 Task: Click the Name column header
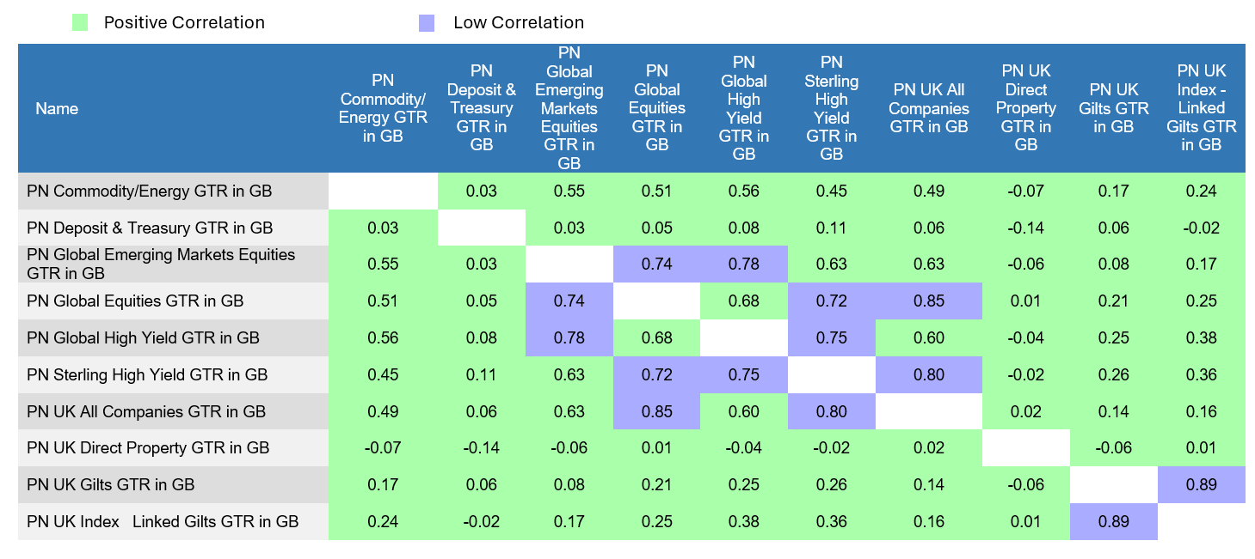pos(57,109)
